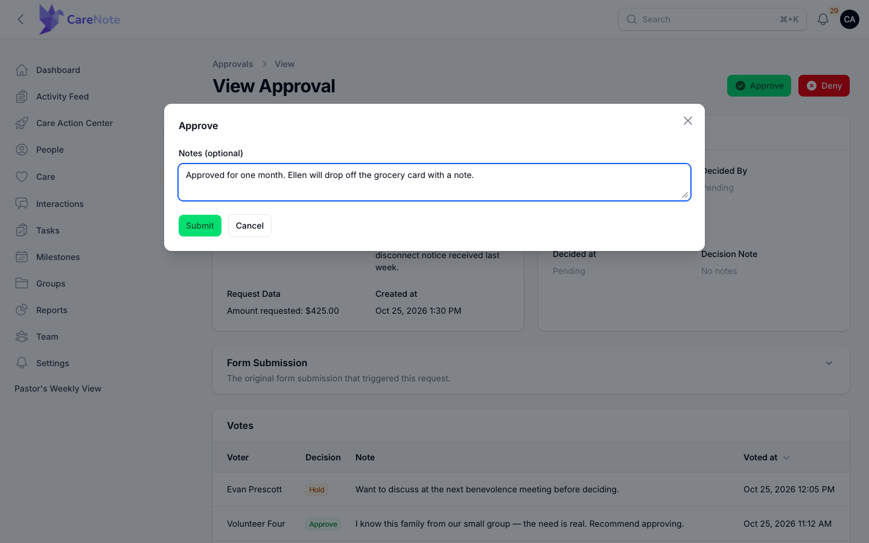Click the Approve badge for Volunteer Four
The width and height of the screenshot is (869, 543).
pyautogui.click(x=323, y=524)
